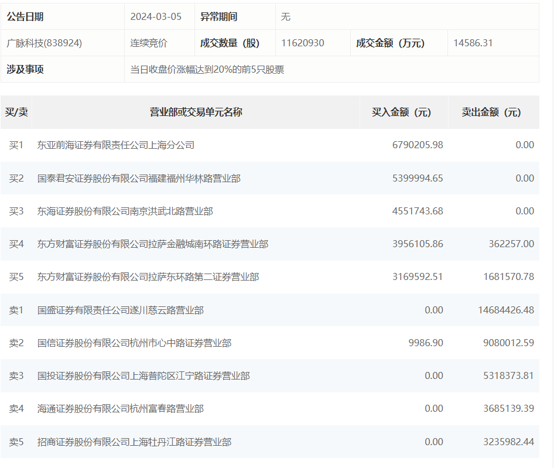554x468 pixels.
Task: Select buy amount 6790205.98
Action: point(418,145)
